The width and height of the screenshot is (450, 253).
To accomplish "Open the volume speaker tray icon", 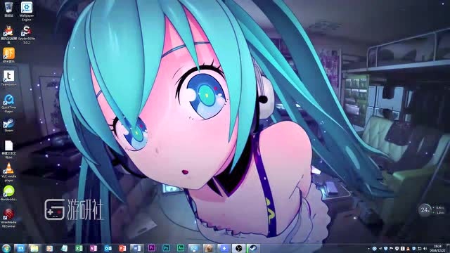I will click(x=425, y=249).
